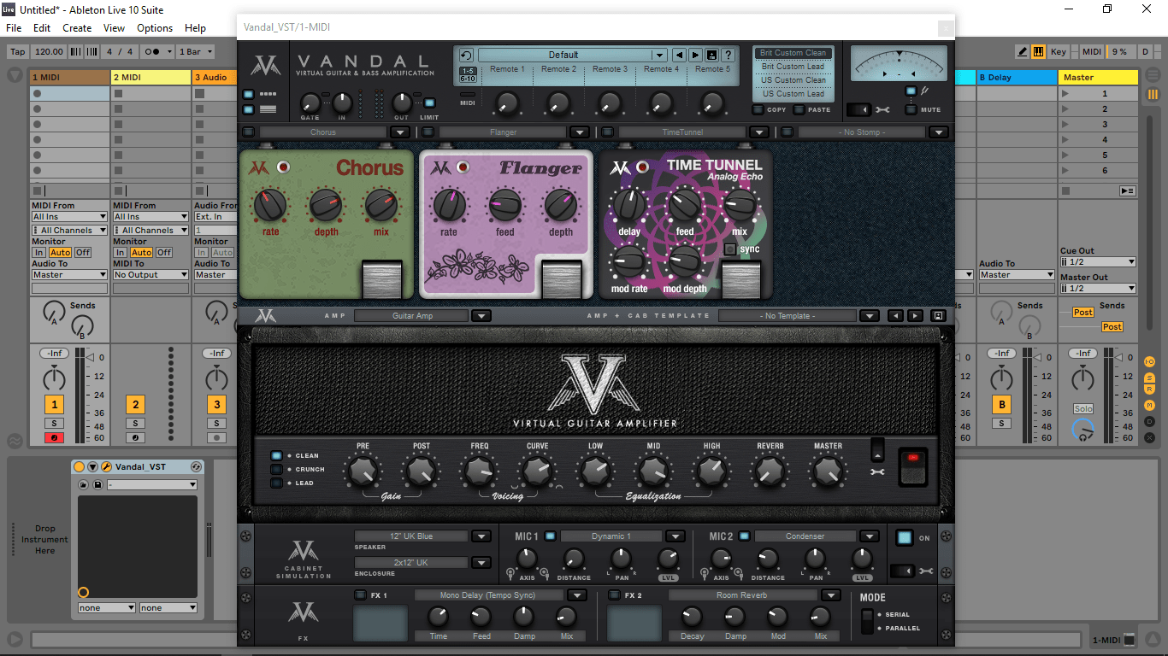The width and height of the screenshot is (1168, 656).
Task: Enable the LEAD amp channel
Action: click(277, 483)
